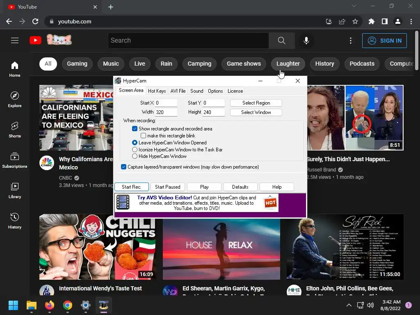The width and height of the screenshot is (420, 315).
Task: Select Iconize HyperCam Window to Task Bar
Action: (x=135, y=149)
